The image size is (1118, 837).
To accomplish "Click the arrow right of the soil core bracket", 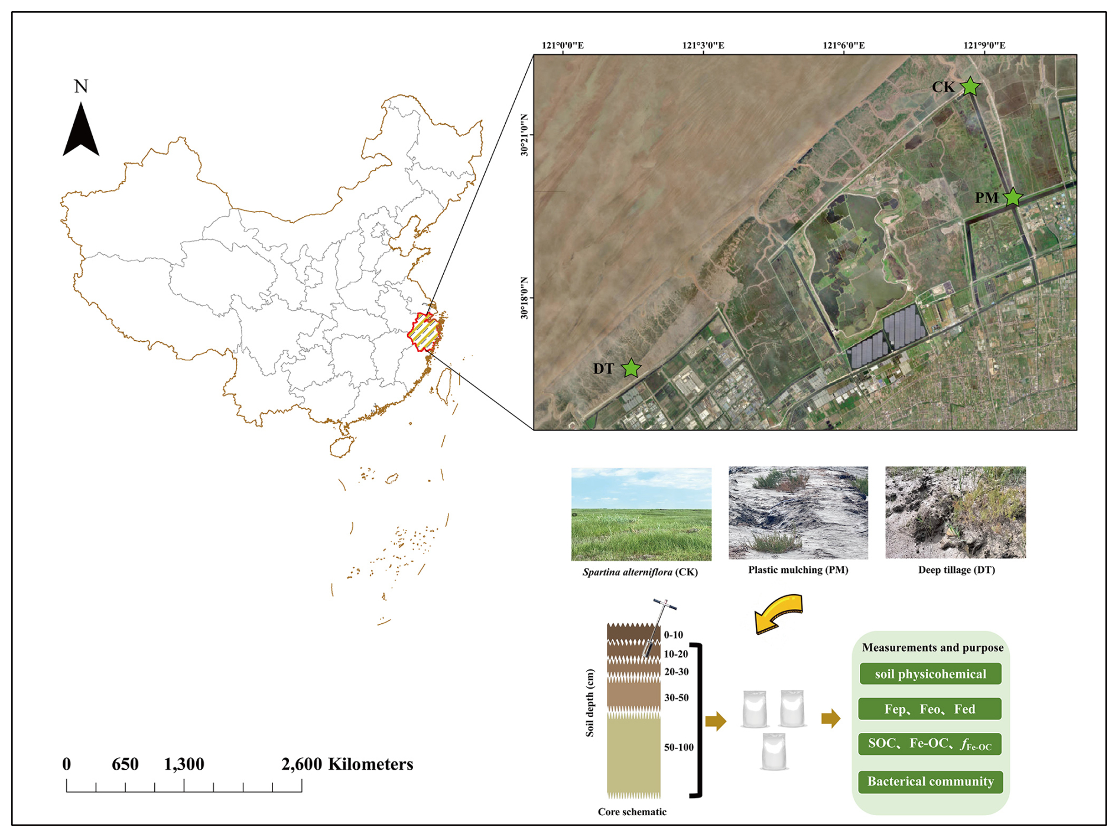I will point(716,721).
